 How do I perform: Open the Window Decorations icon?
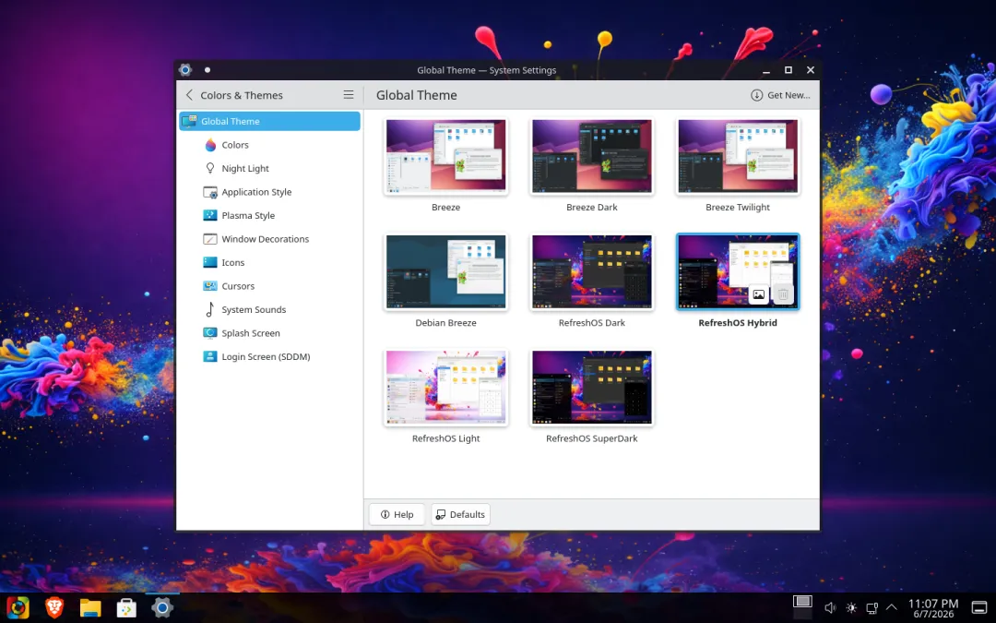(210, 239)
